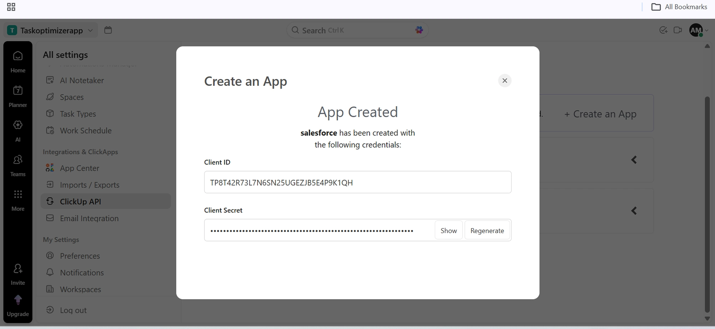
Task: Click the page scrollbar up arrow
Action: pos(707,46)
